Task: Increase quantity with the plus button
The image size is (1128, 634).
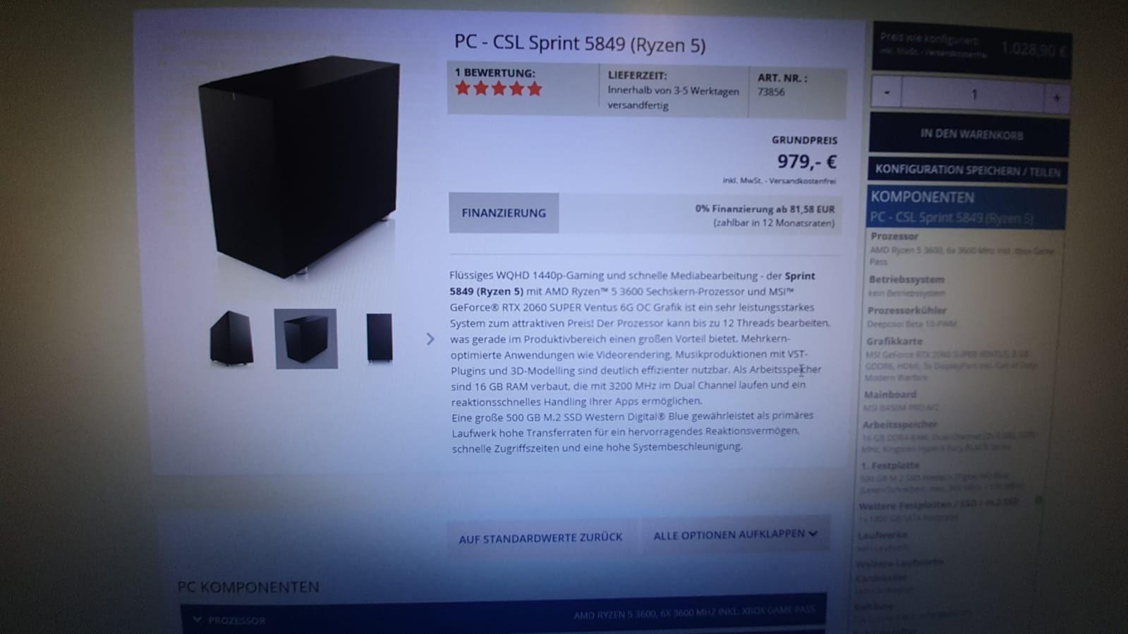Action: coord(1056,98)
